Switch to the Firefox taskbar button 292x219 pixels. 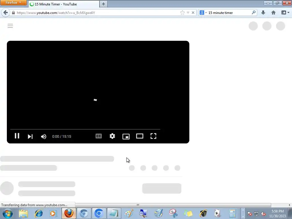click(x=69, y=213)
